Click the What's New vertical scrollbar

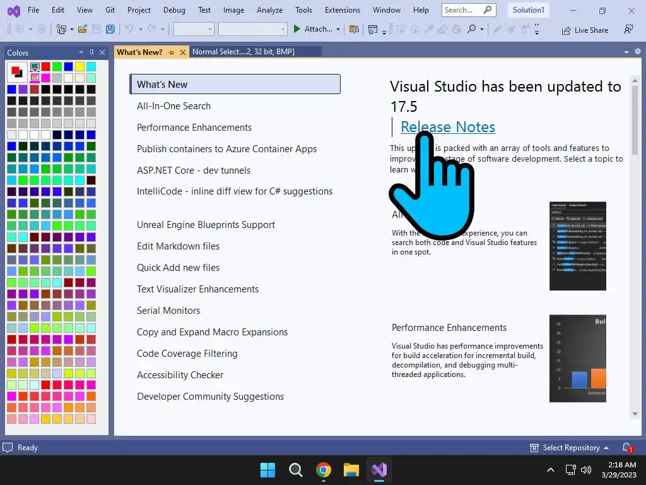pyautogui.click(x=635, y=248)
